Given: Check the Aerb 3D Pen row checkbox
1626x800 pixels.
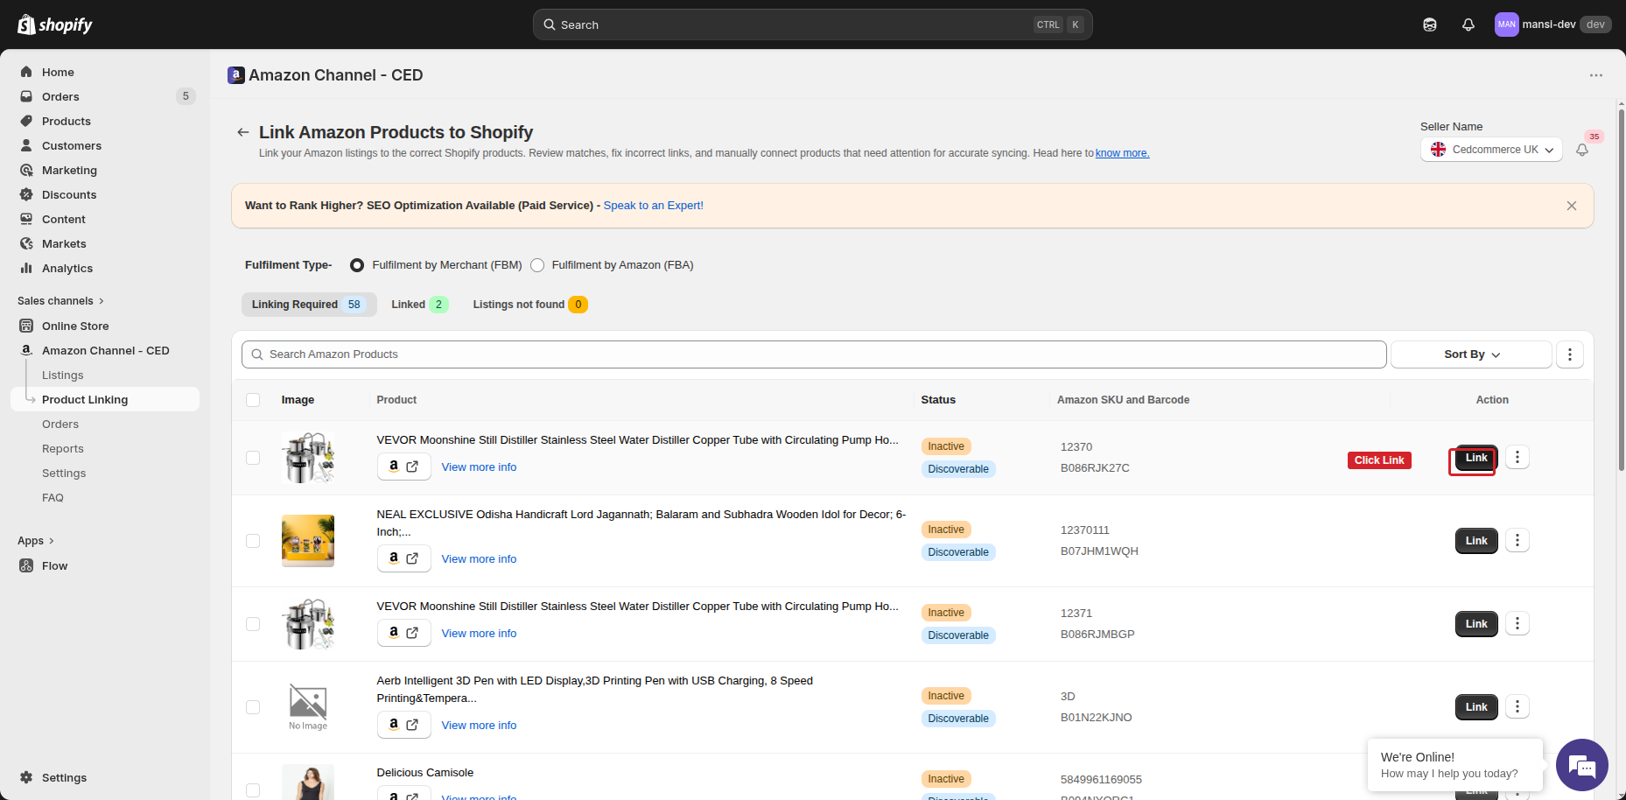Looking at the screenshot, I should tap(253, 707).
